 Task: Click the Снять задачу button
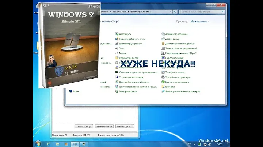click(x=84, y=126)
